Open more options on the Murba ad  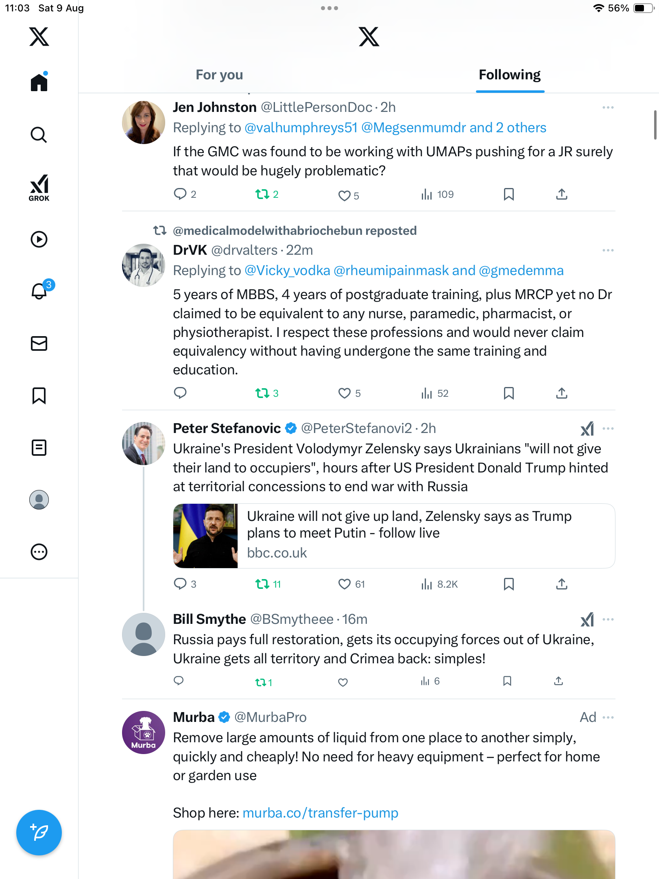[608, 717]
